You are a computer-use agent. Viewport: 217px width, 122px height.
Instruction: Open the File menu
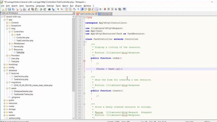click(x=3, y=6)
